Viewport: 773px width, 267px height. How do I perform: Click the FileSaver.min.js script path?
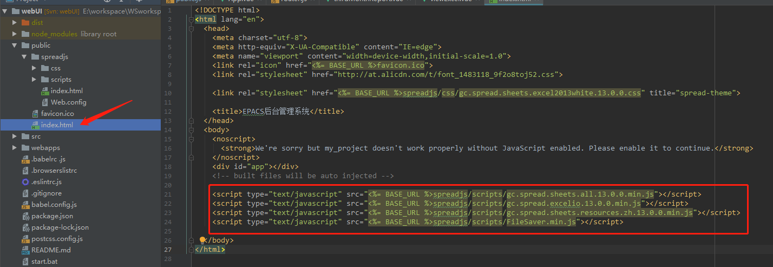[541, 222]
